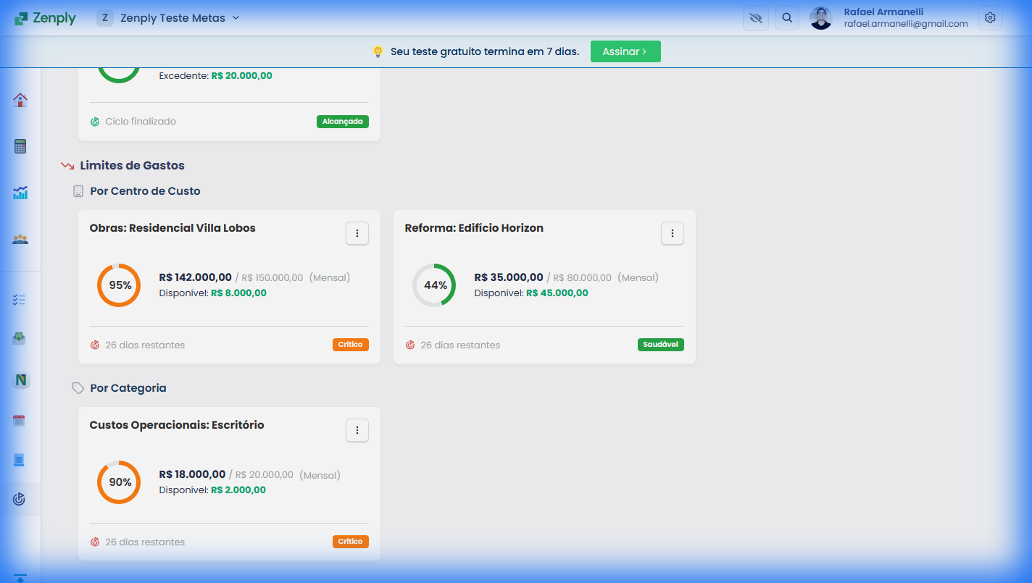The image size is (1032, 583).
Task: Open the chart analytics sidebar icon
Action: point(20,193)
